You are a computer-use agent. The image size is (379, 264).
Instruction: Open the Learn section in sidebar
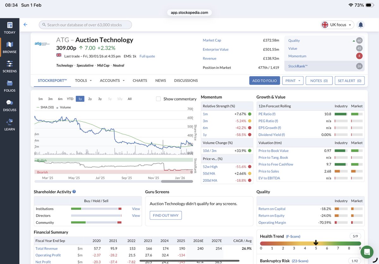click(9, 125)
